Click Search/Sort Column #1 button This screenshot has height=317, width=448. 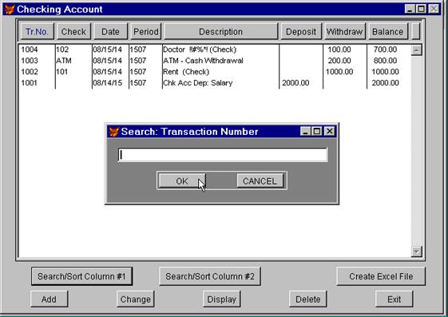pos(81,276)
